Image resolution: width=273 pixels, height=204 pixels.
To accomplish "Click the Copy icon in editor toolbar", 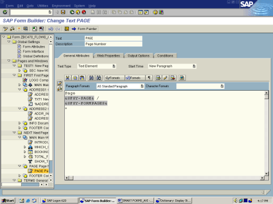I will 75,78.
